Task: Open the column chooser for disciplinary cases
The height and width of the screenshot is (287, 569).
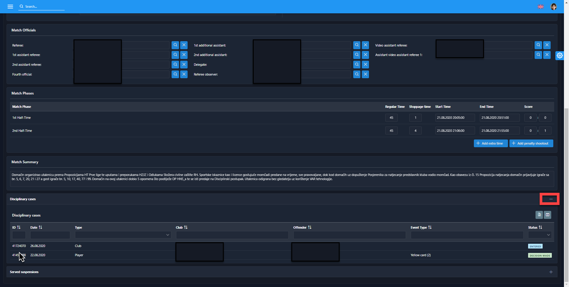Action: click(x=547, y=215)
